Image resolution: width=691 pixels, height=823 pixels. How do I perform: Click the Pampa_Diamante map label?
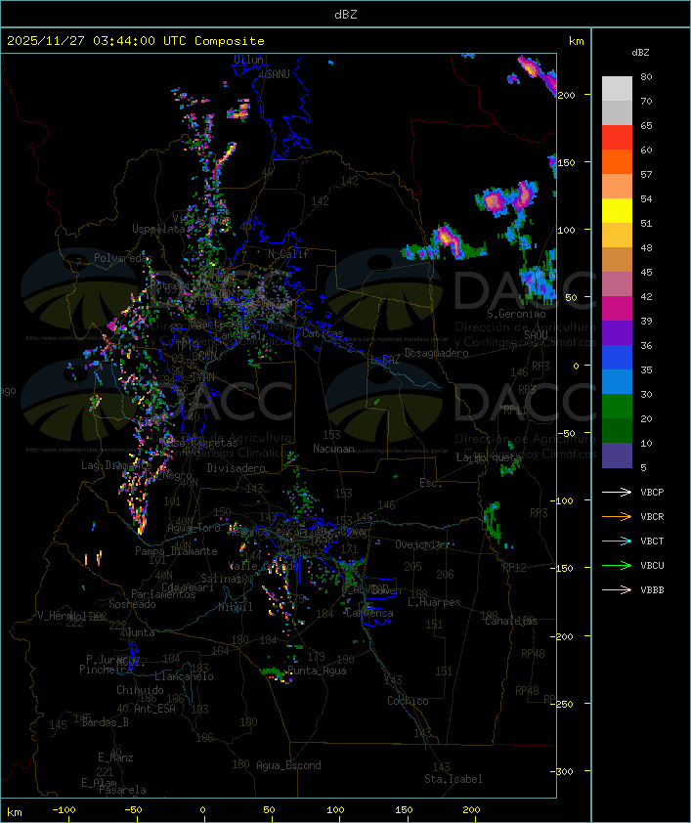click(x=176, y=551)
